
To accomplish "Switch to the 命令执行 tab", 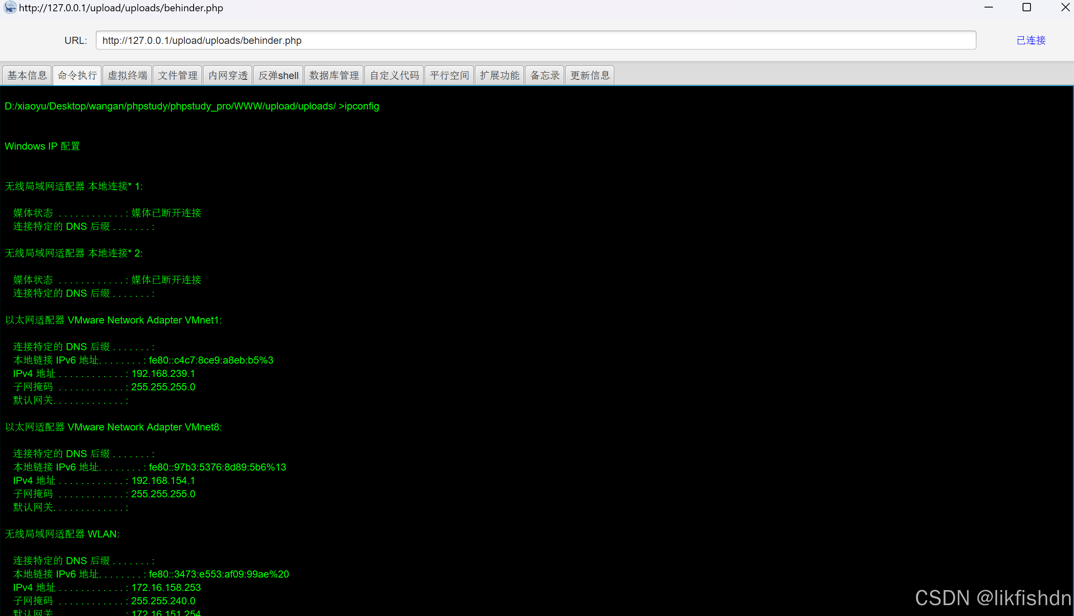I will pyautogui.click(x=77, y=75).
